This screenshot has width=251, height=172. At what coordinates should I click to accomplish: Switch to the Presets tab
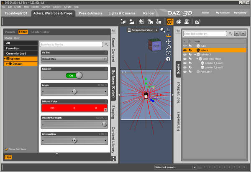click(10, 32)
